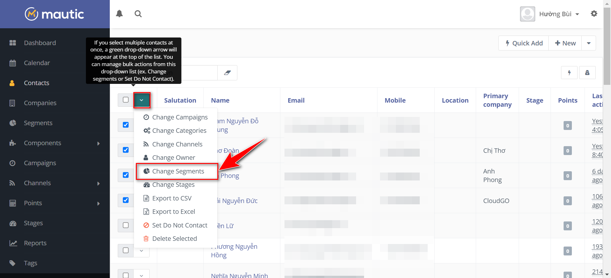Uncheck the Chị Thơ contact row checkbox
Viewport: 611px width, 278px height.
point(126,150)
